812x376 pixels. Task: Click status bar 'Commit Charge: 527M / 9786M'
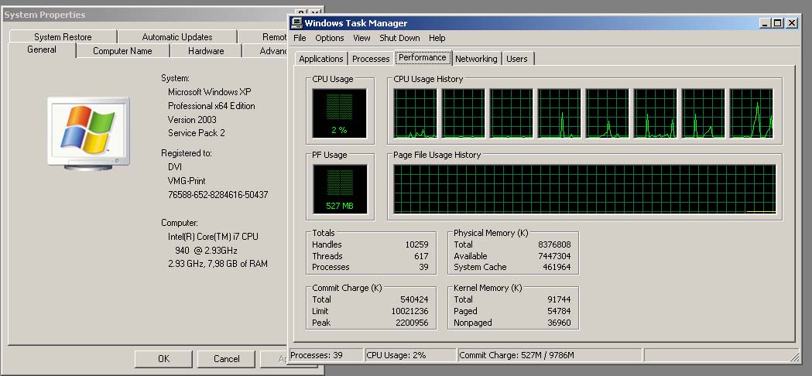(550, 355)
